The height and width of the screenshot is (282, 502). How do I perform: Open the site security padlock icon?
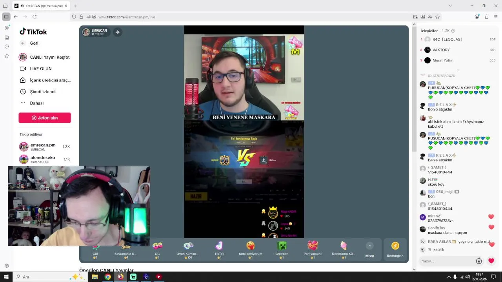(81, 17)
